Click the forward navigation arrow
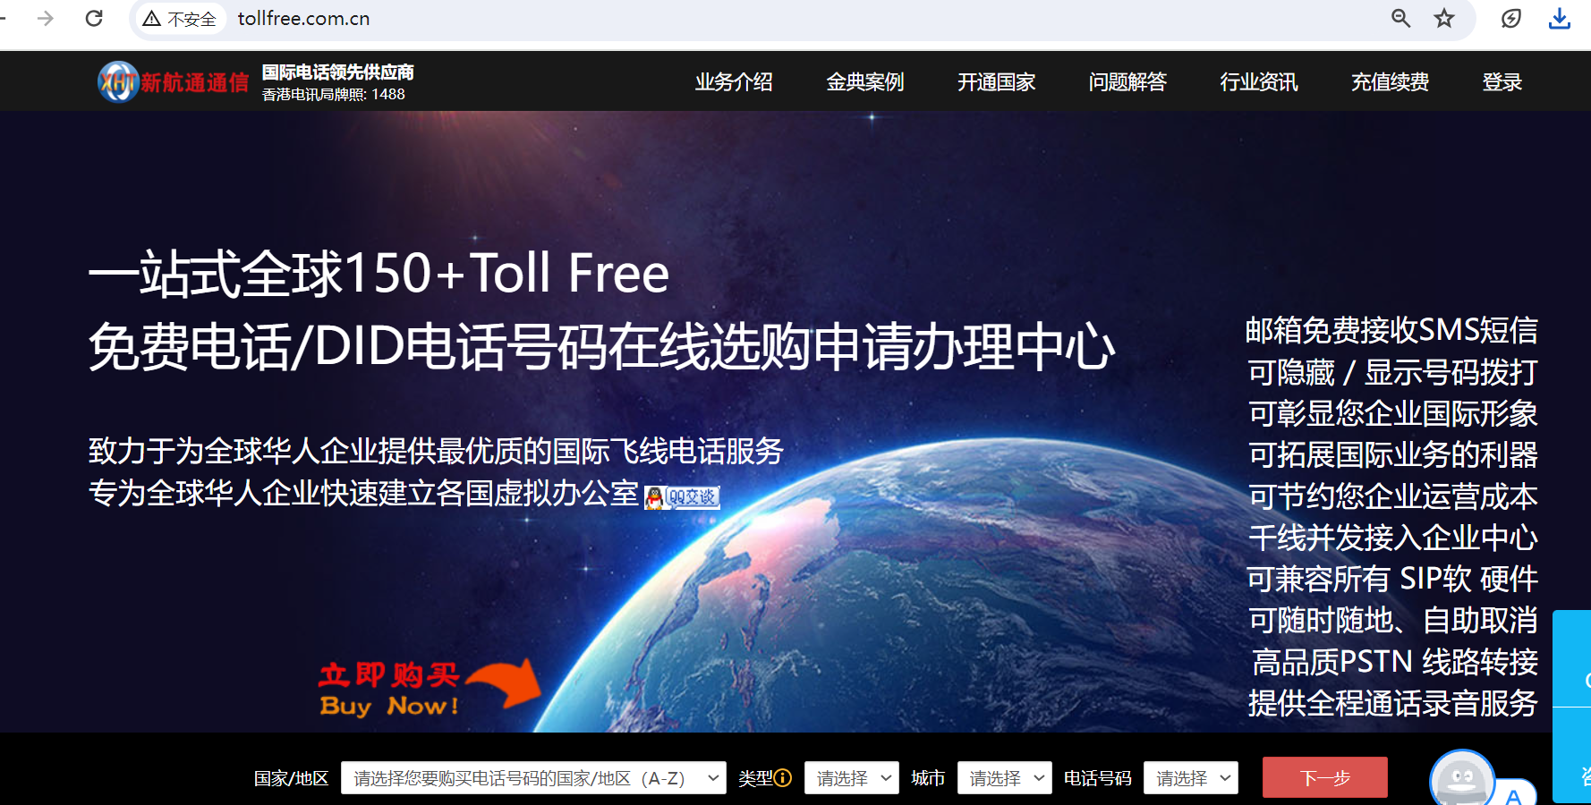The width and height of the screenshot is (1591, 805). (x=46, y=18)
